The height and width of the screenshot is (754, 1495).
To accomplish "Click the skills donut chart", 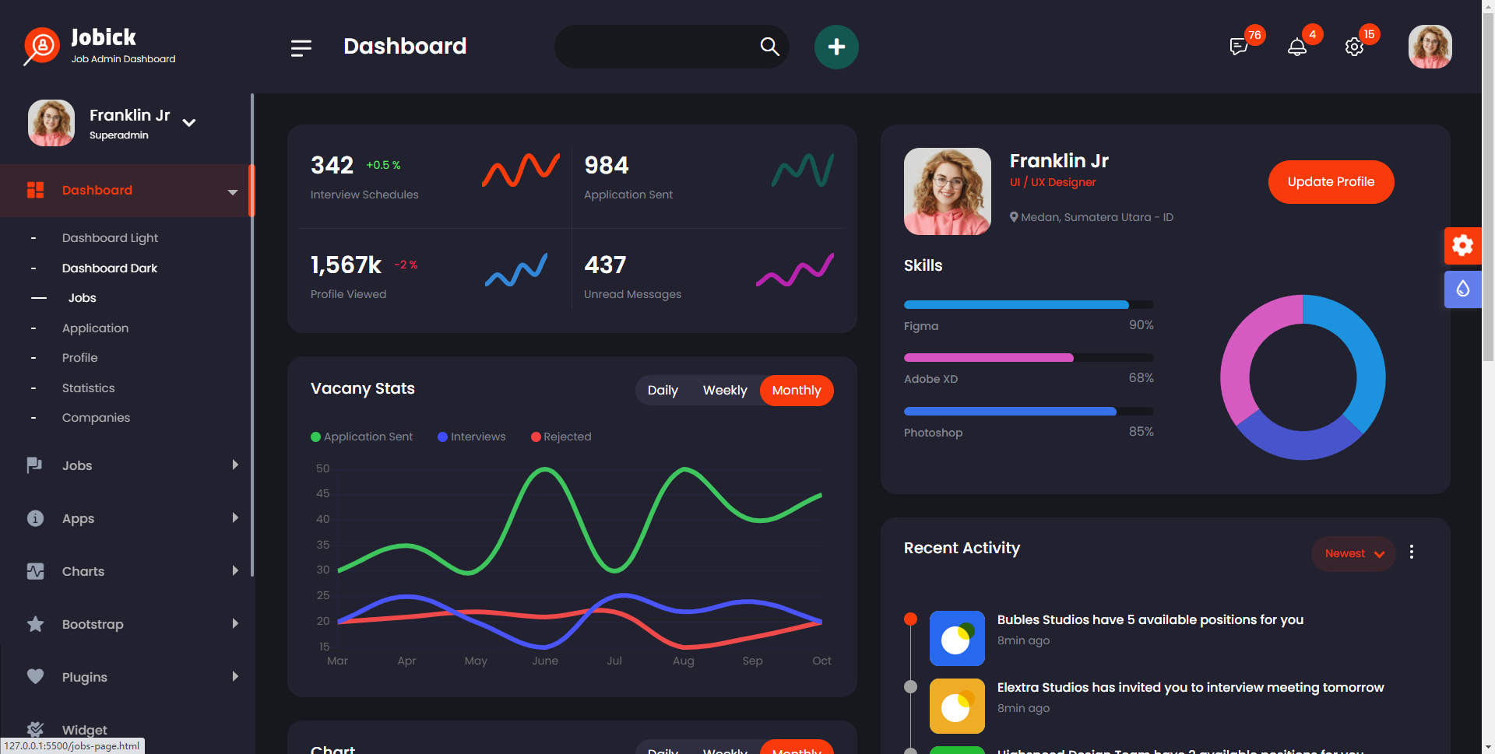I will pos(1303,377).
